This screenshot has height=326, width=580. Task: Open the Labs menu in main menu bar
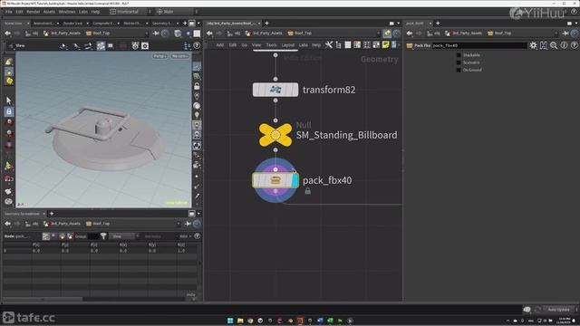click(x=83, y=12)
